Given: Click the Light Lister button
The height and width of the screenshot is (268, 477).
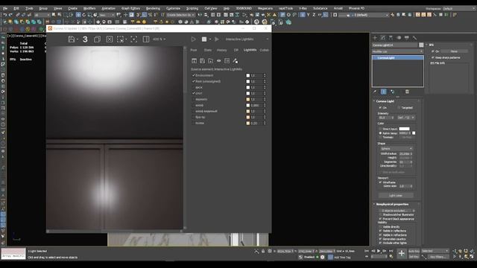Looking at the screenshot, I should (396, 195).
